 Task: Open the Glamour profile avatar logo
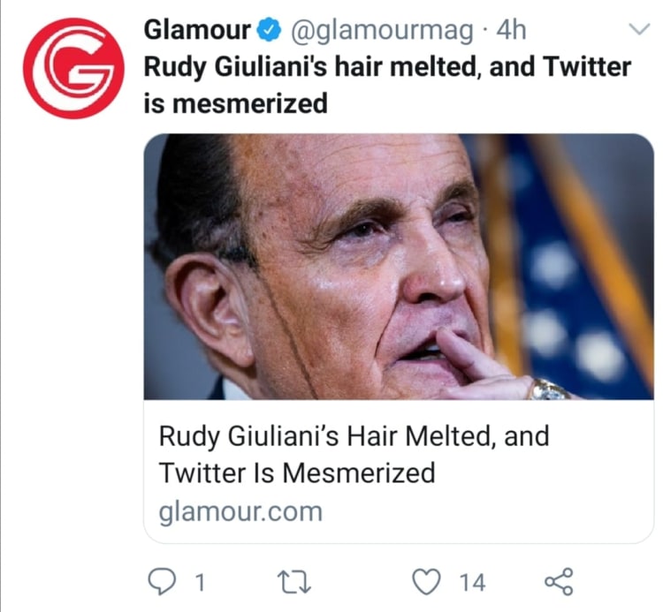pos(72,68)
